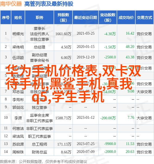Screen dimensions: 154x164
Task: Click the average price 20.63
Action: pyautogui.click(x=130, y=152)
